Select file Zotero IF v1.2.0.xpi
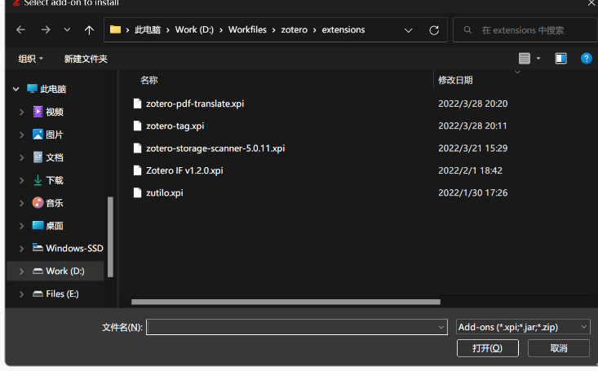The width and height of the screenshot is (598, 371). (x=184, y=170)
